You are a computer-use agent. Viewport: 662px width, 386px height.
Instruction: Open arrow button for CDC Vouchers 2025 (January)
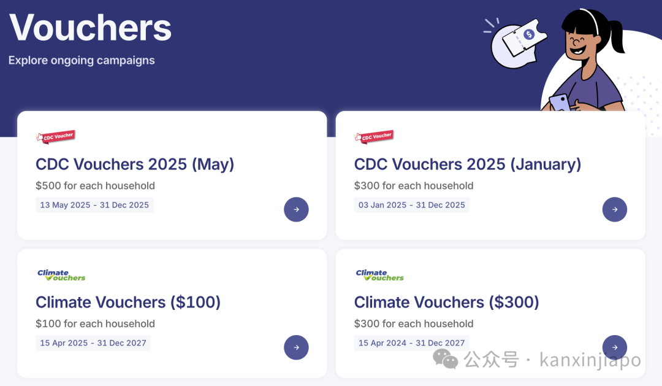pyautogui.click(x=614, y=209)
